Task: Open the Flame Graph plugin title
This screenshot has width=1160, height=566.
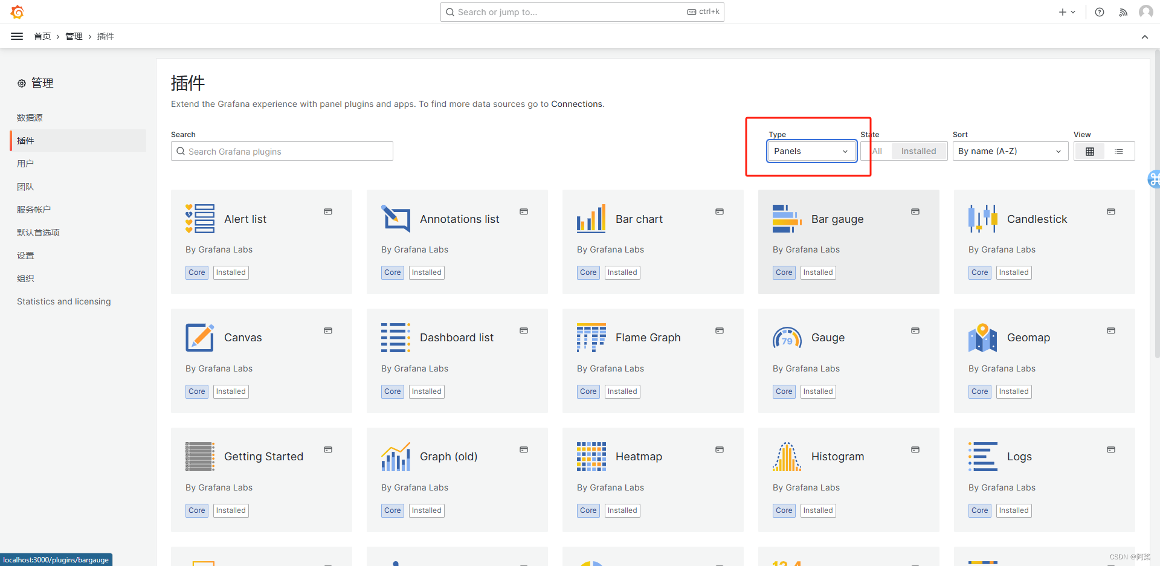Action: [648, 337]
